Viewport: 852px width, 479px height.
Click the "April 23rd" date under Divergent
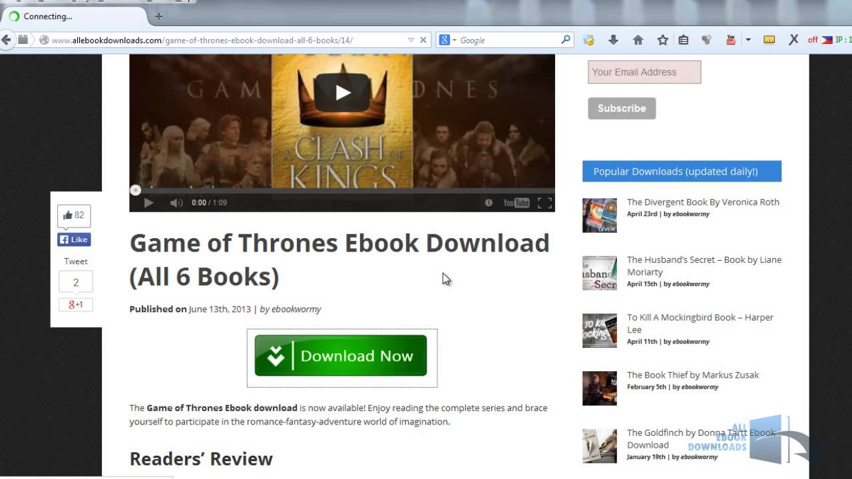pyautogui.click(x=642, y=214)
